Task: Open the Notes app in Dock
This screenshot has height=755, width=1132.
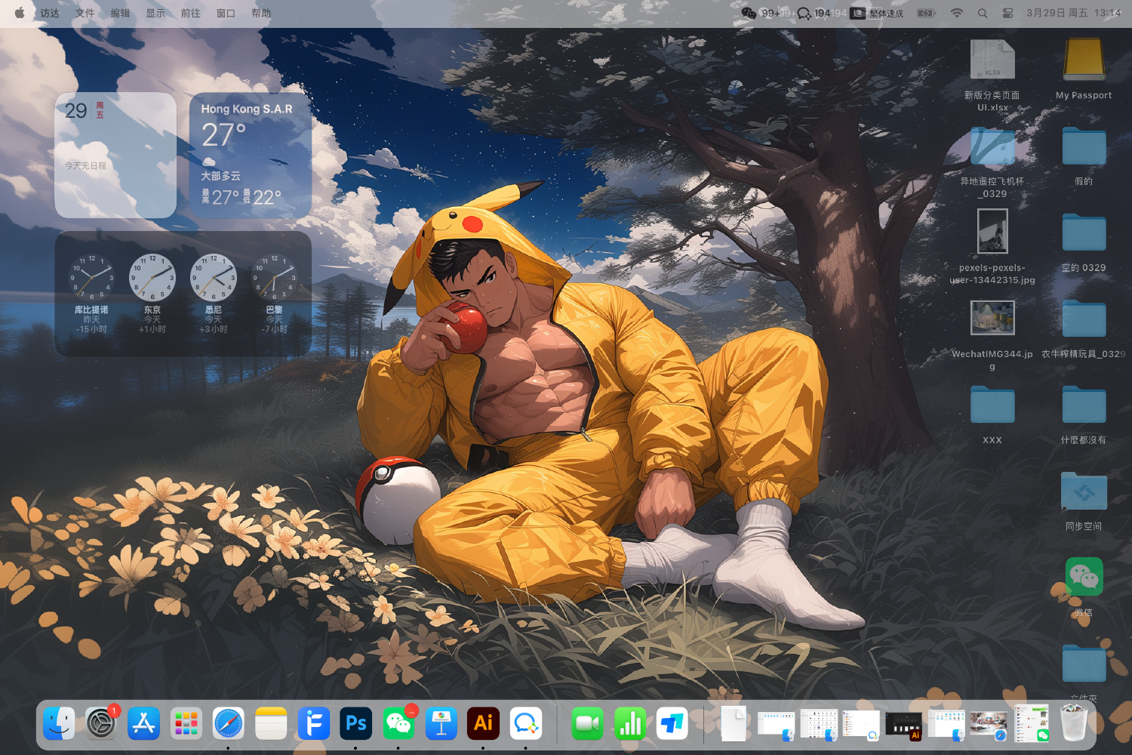Action: 271,724
